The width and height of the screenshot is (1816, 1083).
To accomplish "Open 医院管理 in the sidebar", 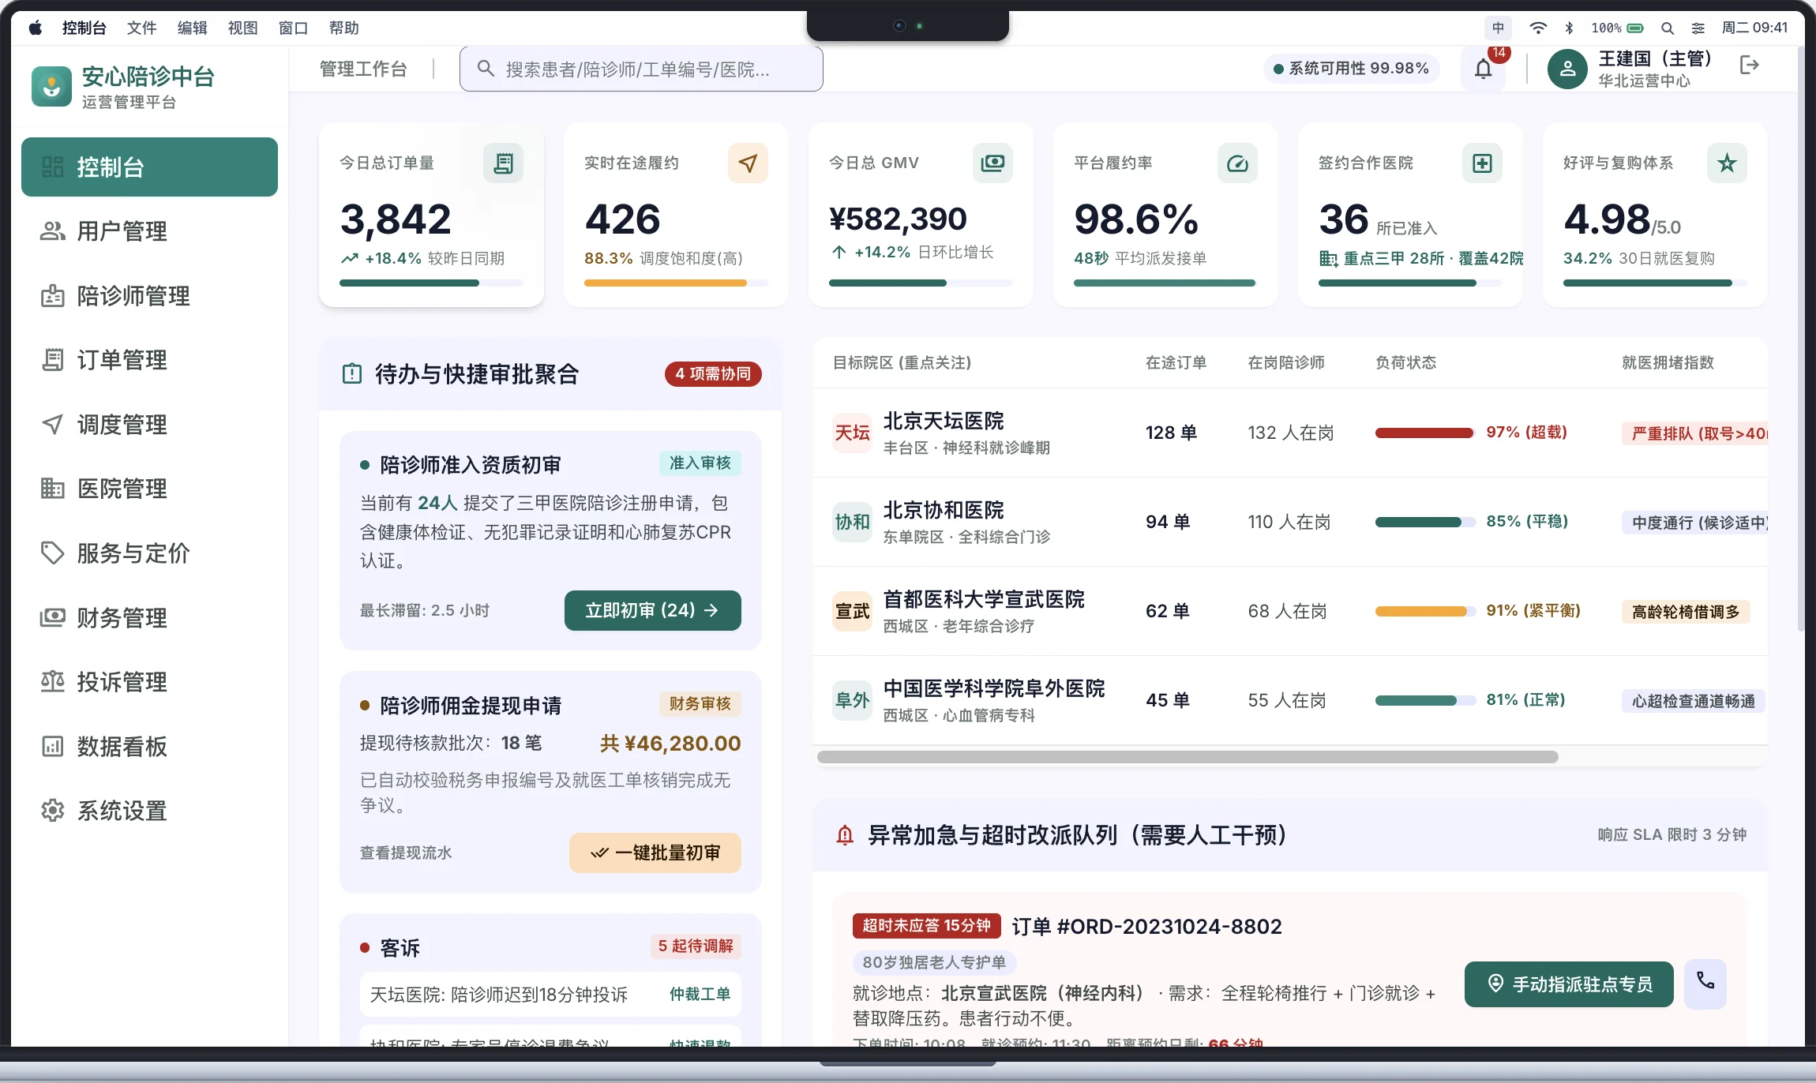I will pyautogui.click(x=149, y=489).
